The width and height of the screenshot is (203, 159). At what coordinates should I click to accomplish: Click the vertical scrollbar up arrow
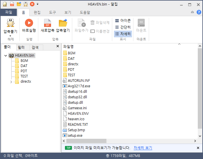[200, 46]
